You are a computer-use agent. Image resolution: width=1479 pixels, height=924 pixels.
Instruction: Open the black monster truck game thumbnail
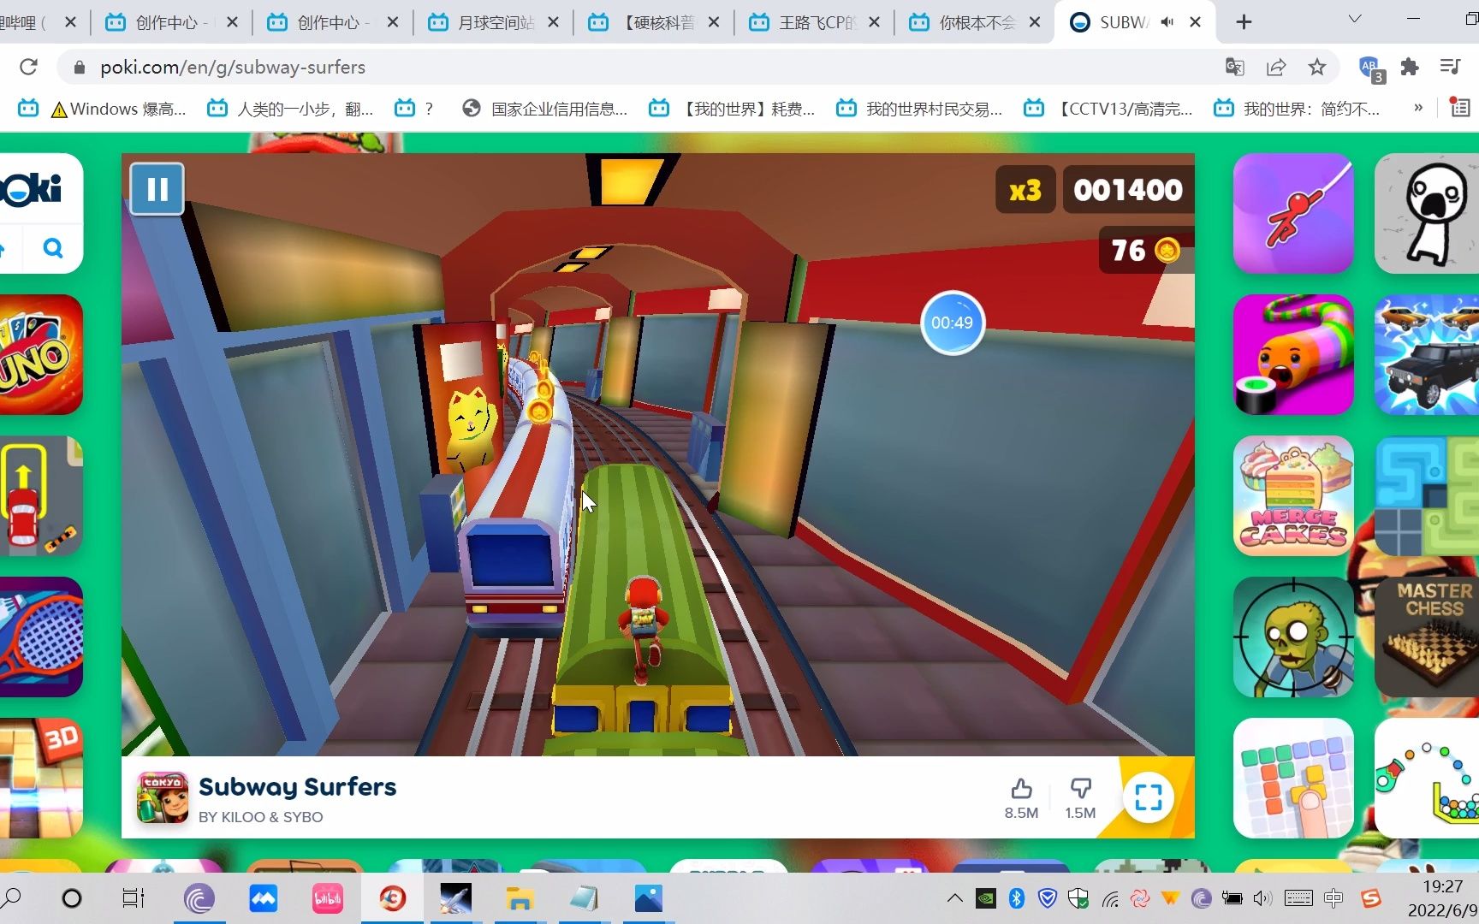[1427, 354]
